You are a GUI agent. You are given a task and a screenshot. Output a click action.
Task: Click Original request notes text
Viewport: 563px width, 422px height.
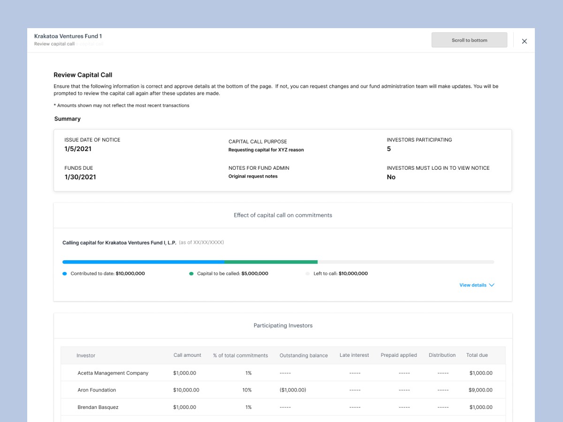(x=253, y=176)
